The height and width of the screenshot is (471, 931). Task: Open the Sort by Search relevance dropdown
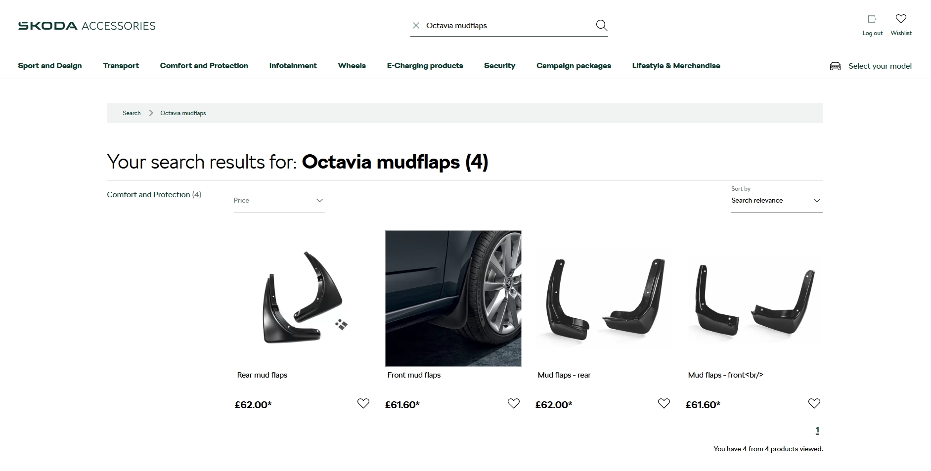click(x=776, y=201)
